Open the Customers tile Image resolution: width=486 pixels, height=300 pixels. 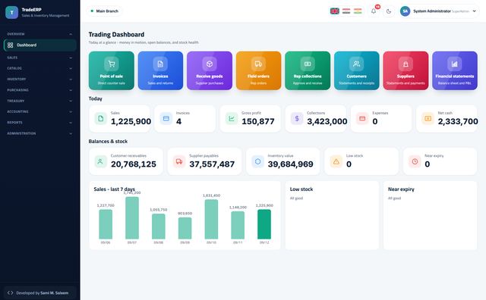pos(356,70)
